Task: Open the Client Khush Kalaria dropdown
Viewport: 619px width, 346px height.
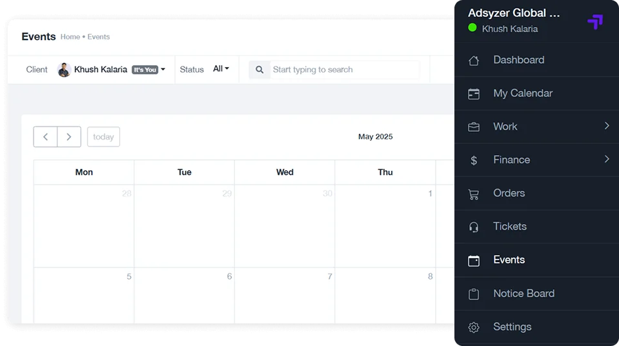Action: (x=111, y=70)
